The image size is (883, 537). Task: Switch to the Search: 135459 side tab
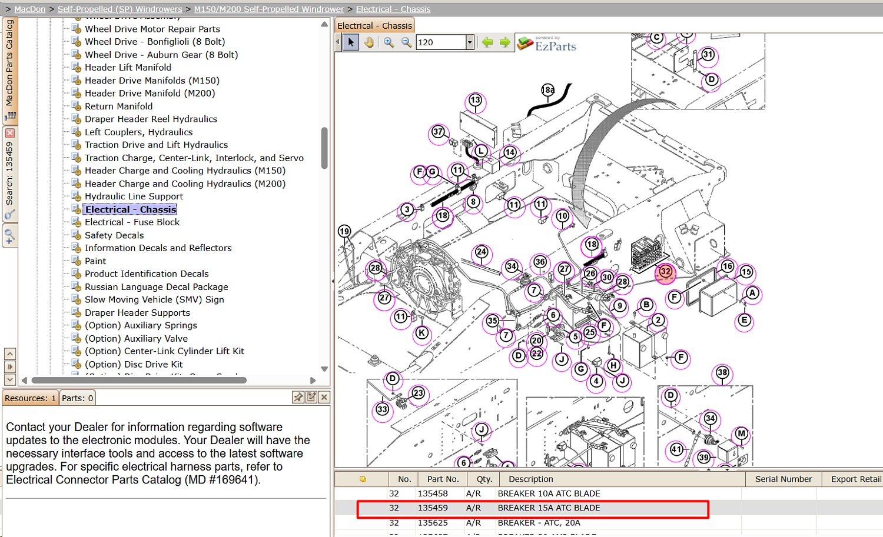(x=10, y=174)
